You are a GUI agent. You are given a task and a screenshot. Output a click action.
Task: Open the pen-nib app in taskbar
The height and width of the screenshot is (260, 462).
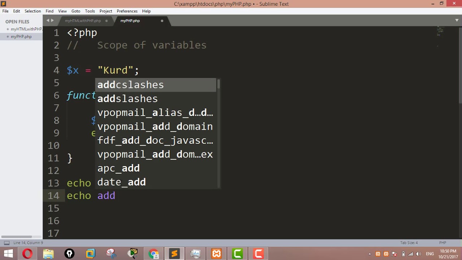coord(69,253)
